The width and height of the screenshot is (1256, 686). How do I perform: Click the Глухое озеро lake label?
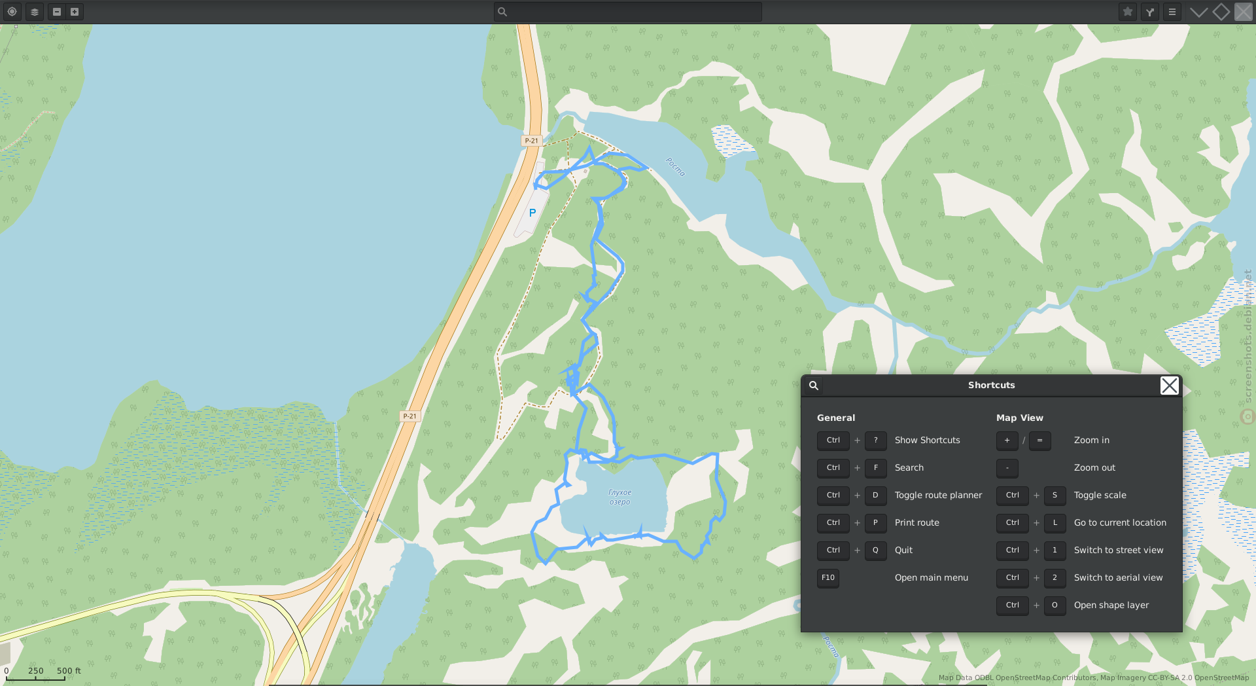pyautogui.click(x=620, y=497)
